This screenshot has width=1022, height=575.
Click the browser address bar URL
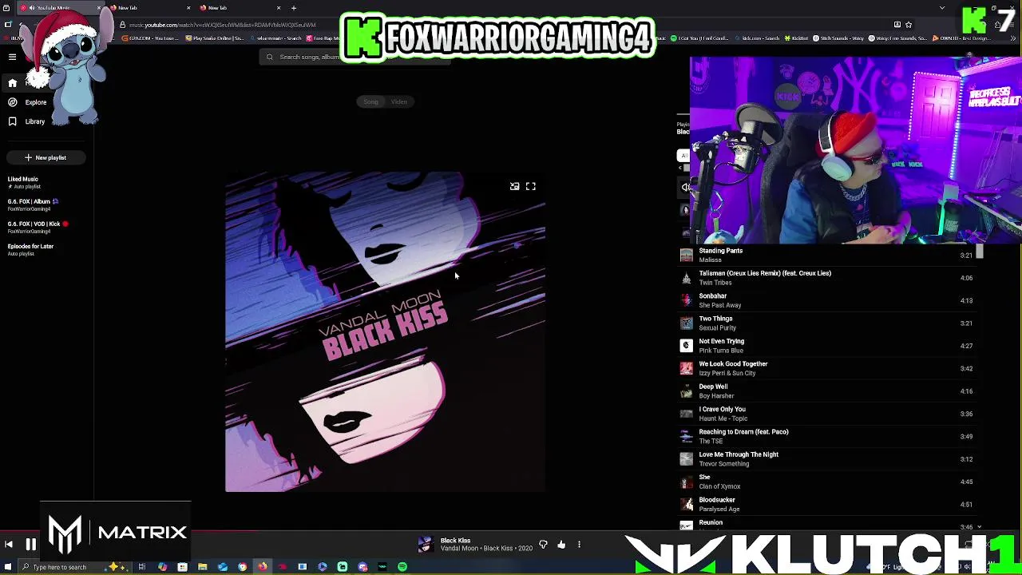tap(222, 25)
